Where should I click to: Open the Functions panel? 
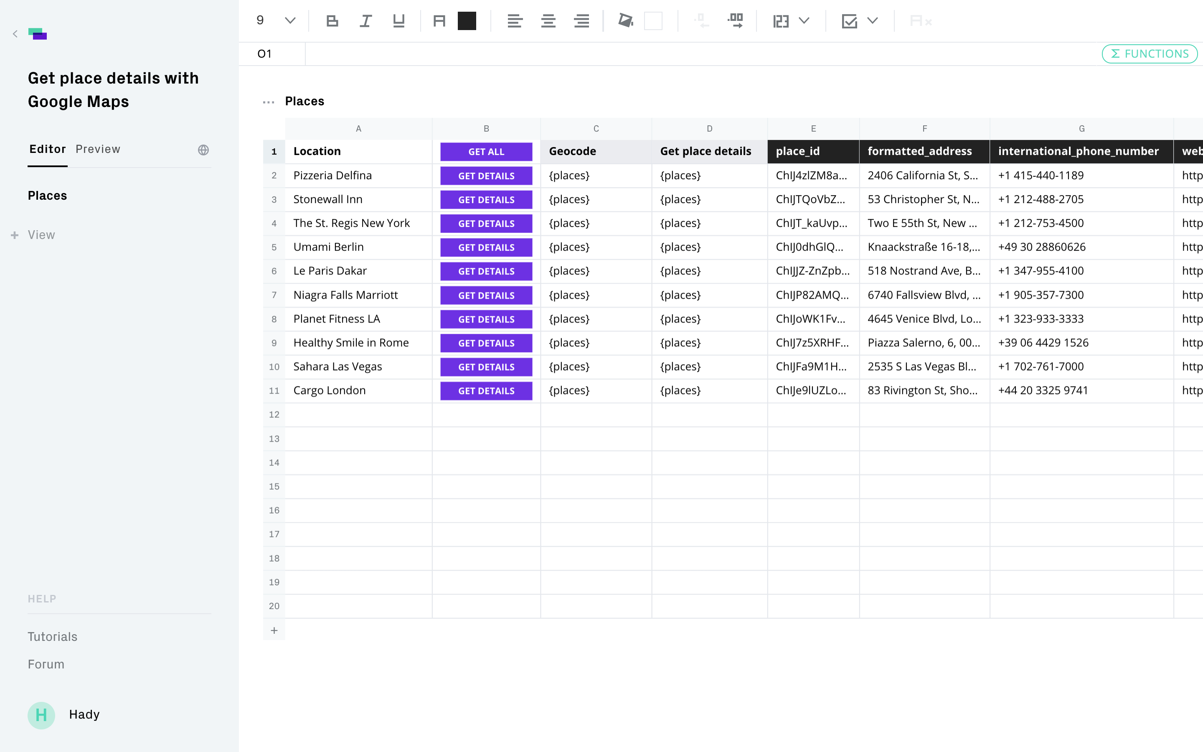1149,54
